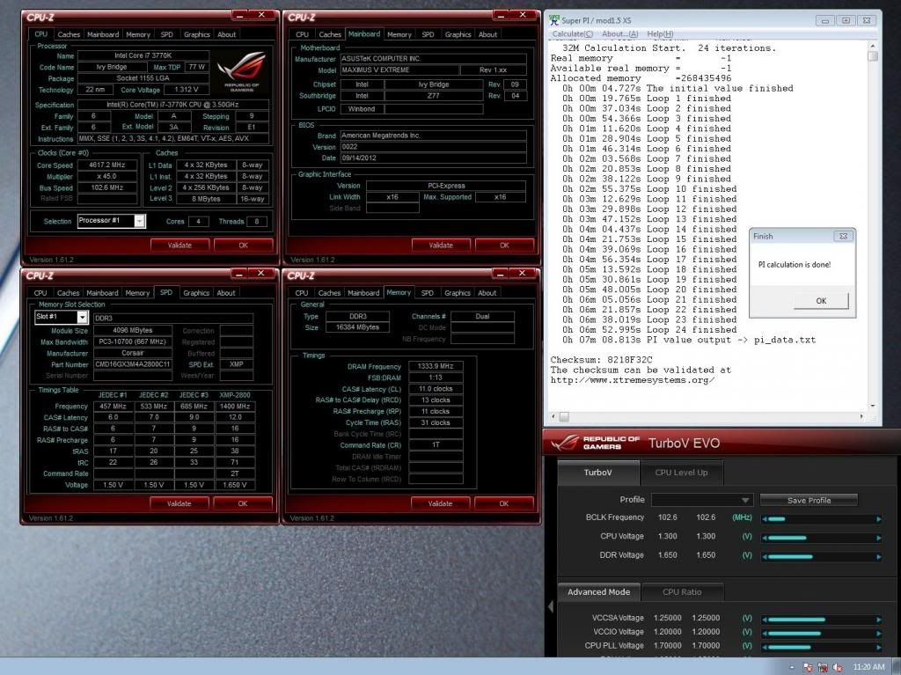Click Save Profile in TurboV EVO
The height and width of the screenshot is (675, 901).
pos(809,500)
